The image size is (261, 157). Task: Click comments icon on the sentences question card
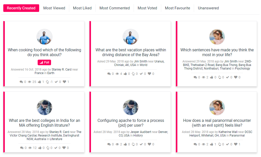(x=195, y=77)
